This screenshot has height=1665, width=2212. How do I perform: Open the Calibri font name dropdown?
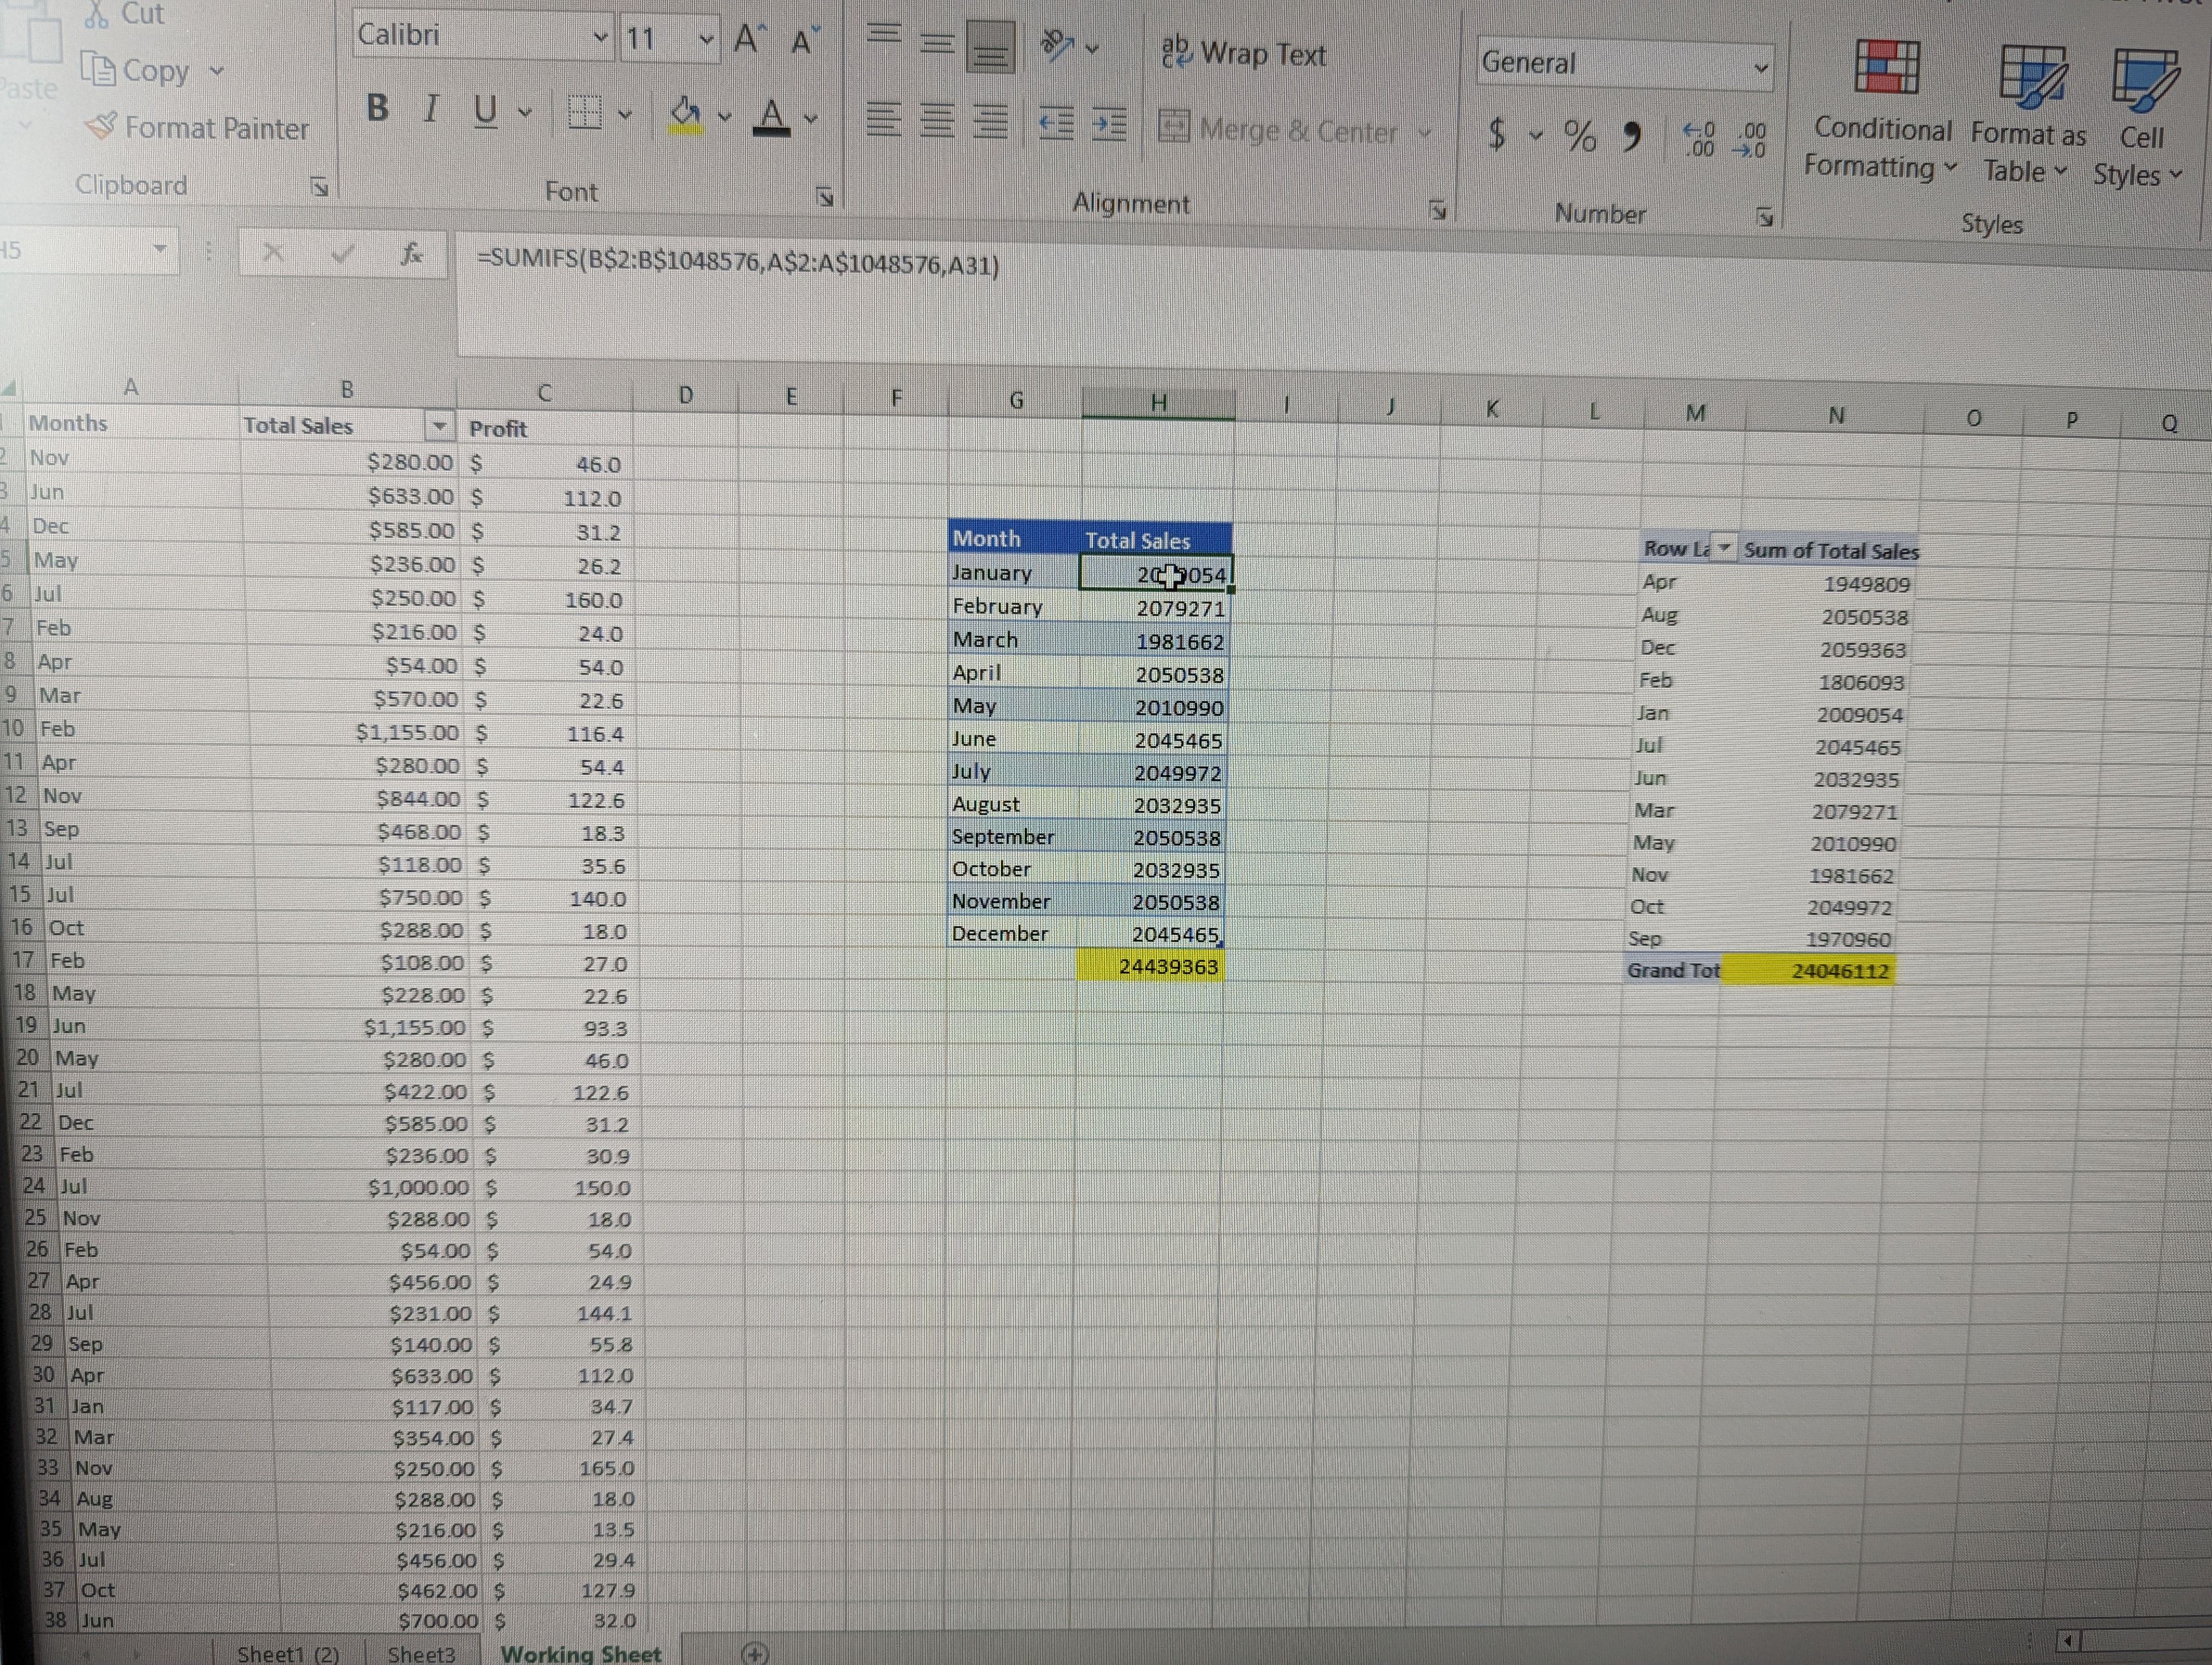[600, 38]
